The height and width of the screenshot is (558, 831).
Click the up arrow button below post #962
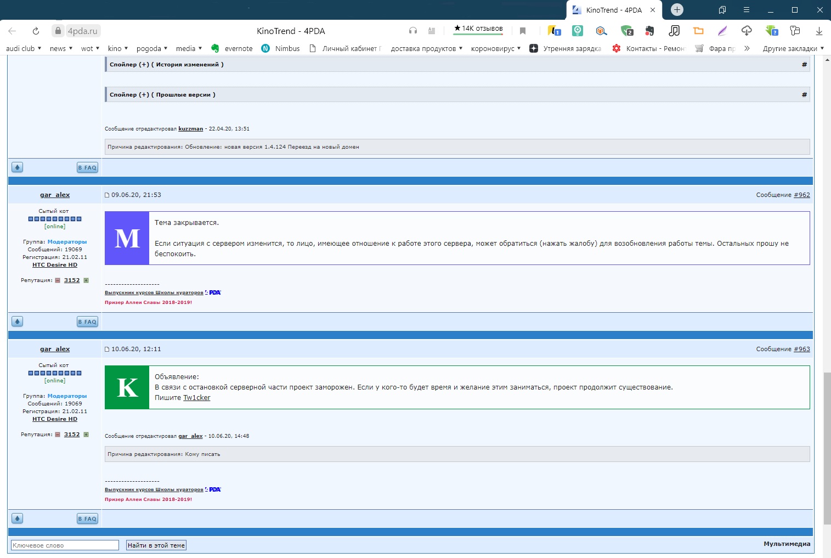(x=18, y=322)
